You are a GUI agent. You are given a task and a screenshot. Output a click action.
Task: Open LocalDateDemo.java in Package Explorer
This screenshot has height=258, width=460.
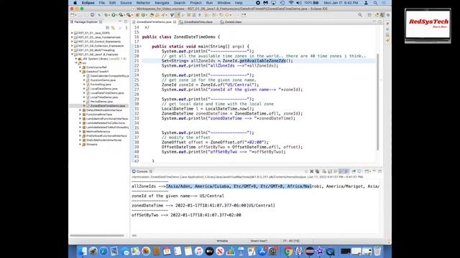[103, 89]
